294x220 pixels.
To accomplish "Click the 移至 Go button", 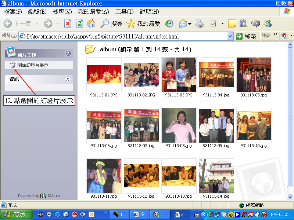I will tap(246, 36).
